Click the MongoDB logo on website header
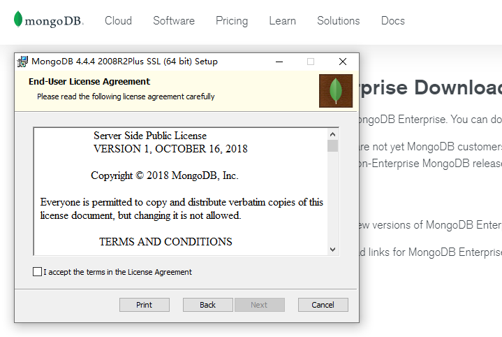Screen dimensions: 502x337 [x=49, y=20]
